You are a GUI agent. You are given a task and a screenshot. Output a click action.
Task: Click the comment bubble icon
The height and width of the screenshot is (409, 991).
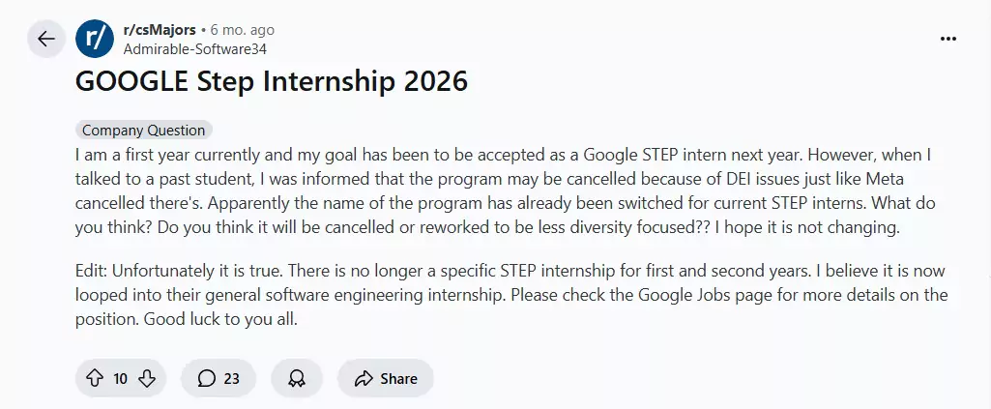[206, 378]
